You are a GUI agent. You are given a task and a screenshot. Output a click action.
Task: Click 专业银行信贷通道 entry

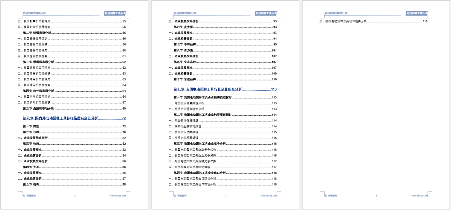click(x=223, y=120)
